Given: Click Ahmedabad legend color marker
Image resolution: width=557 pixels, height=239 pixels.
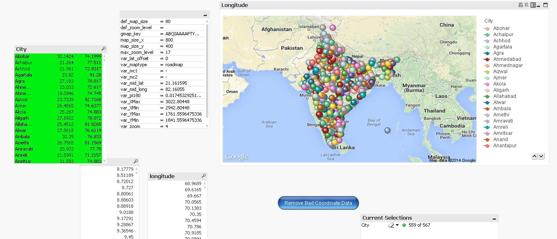Looking at the screenshot, I should pos(487,59).
